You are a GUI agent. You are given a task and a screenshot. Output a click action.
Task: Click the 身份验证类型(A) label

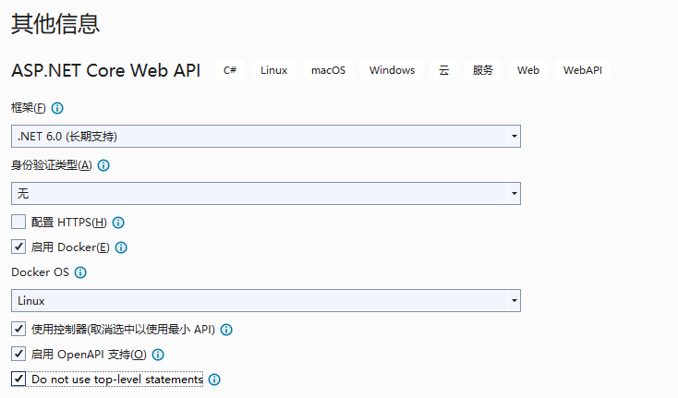[52, 165]
